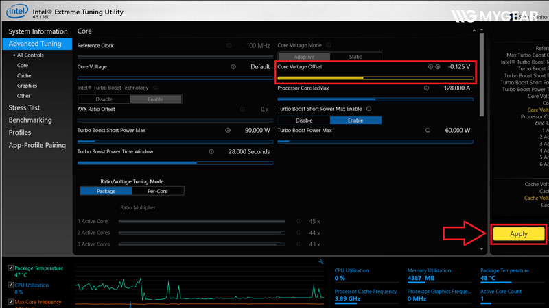Click info icon for Reference Clock
Image resolution: width=549 pixels, height=308 pixels.
(229, 45)
